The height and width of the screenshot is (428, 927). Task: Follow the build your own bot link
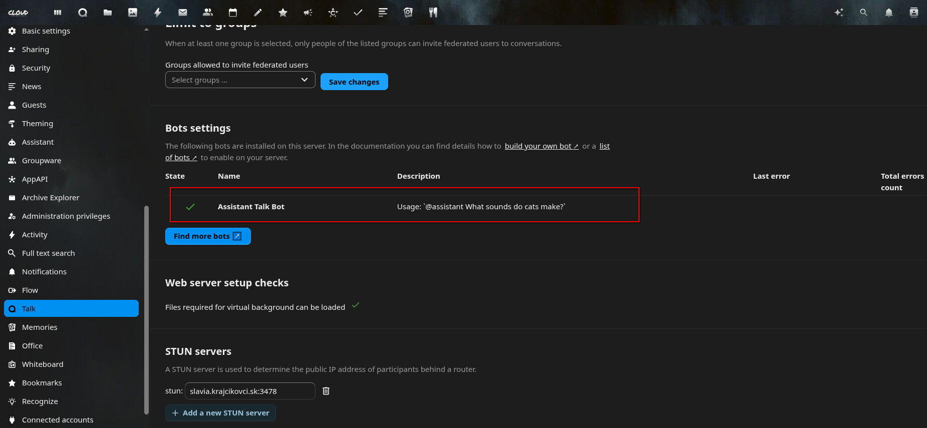tap(541, 146)
